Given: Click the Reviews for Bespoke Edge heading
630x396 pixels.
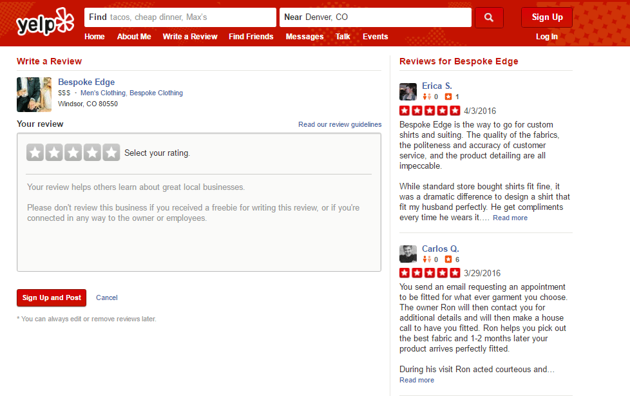Looking at the screenshot, I should (459, 61).
